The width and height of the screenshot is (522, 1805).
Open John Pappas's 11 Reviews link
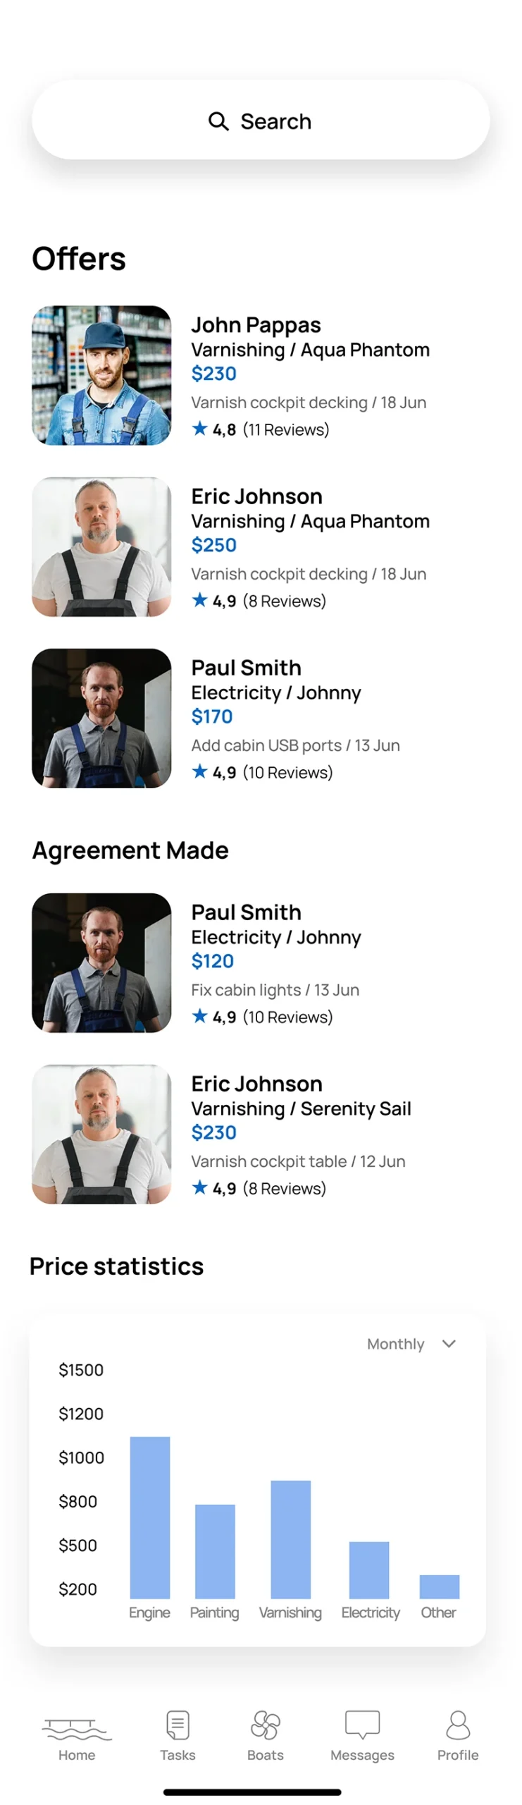[x=286, y=429]
